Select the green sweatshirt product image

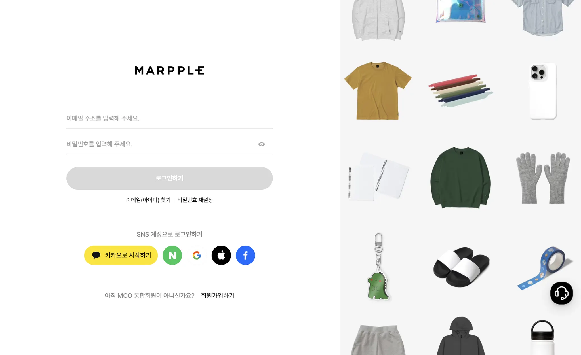(x=460, y=177)
